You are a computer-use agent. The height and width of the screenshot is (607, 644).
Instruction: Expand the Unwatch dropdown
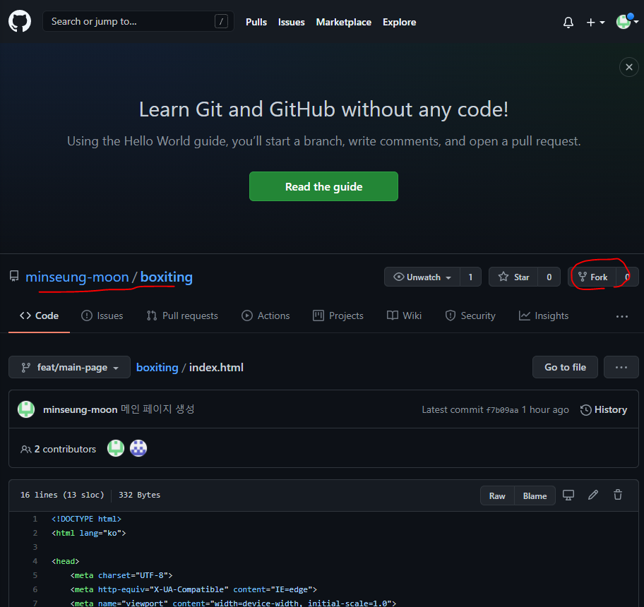point(422,277)
